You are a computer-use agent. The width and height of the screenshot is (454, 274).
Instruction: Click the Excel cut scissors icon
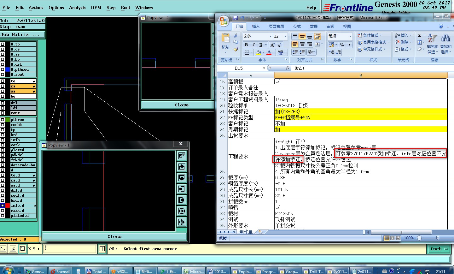236,35
